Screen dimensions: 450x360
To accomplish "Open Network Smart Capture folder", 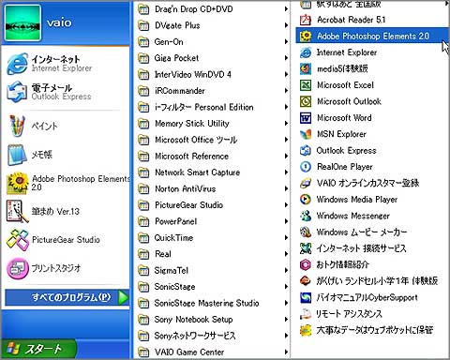I will click(213, 172).
